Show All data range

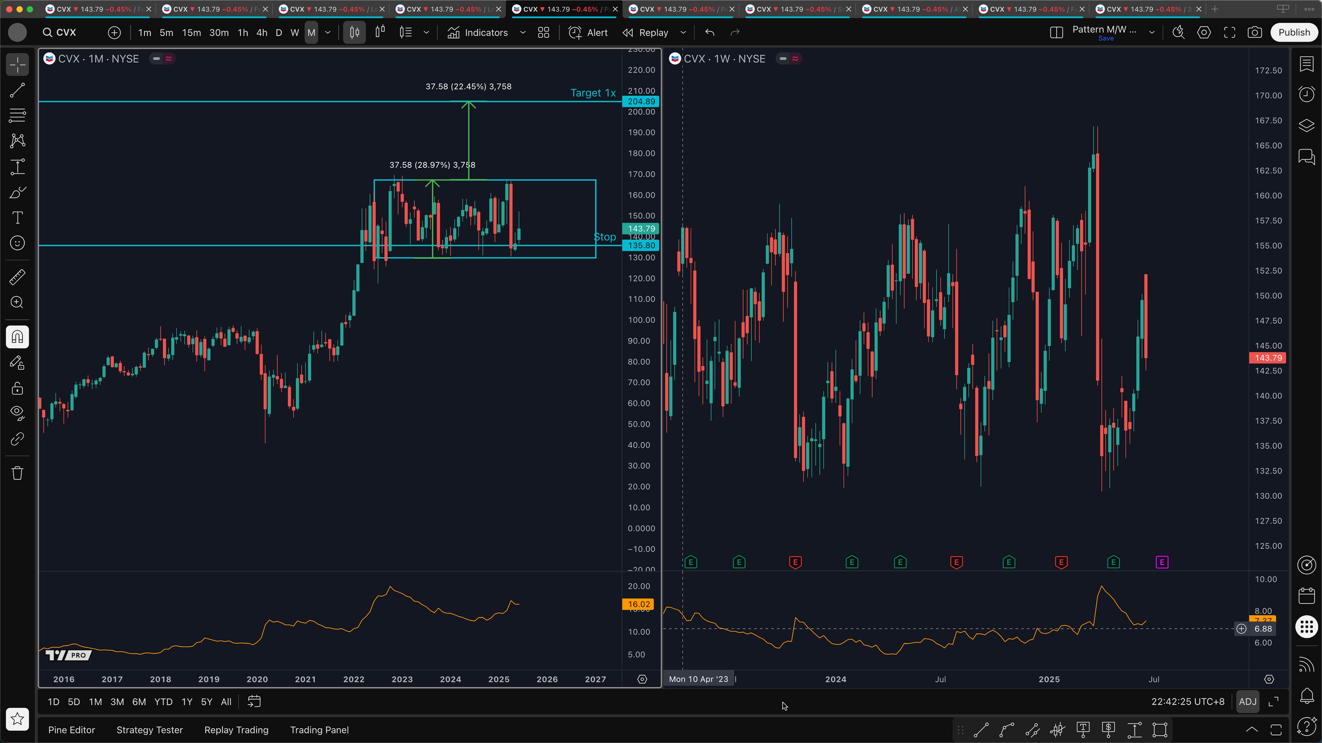point(226,702)
